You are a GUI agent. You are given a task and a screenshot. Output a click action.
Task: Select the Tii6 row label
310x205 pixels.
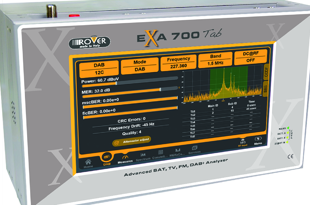point(193,130)
